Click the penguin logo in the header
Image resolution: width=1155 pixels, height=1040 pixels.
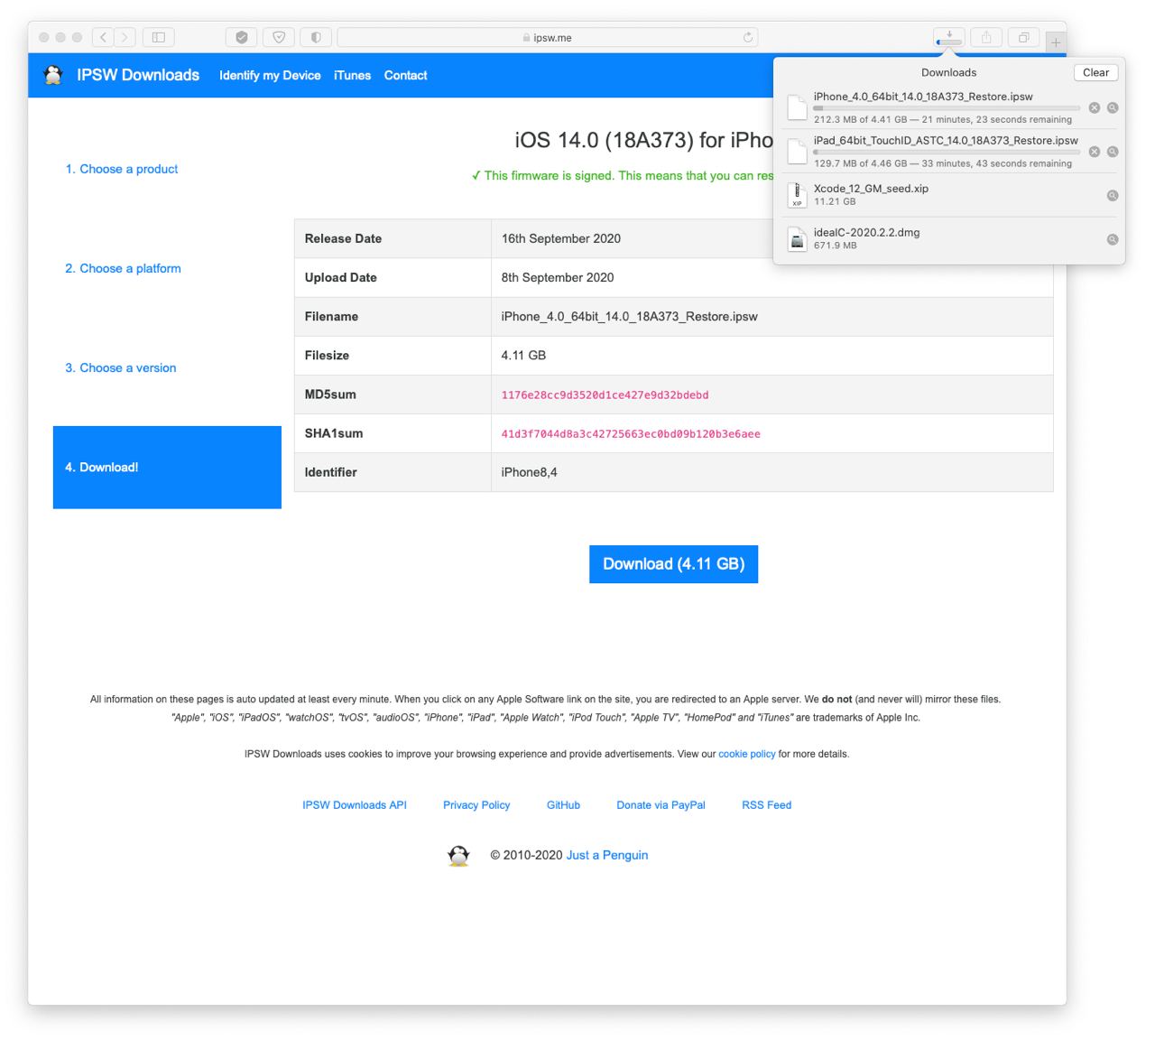(53, 75)
